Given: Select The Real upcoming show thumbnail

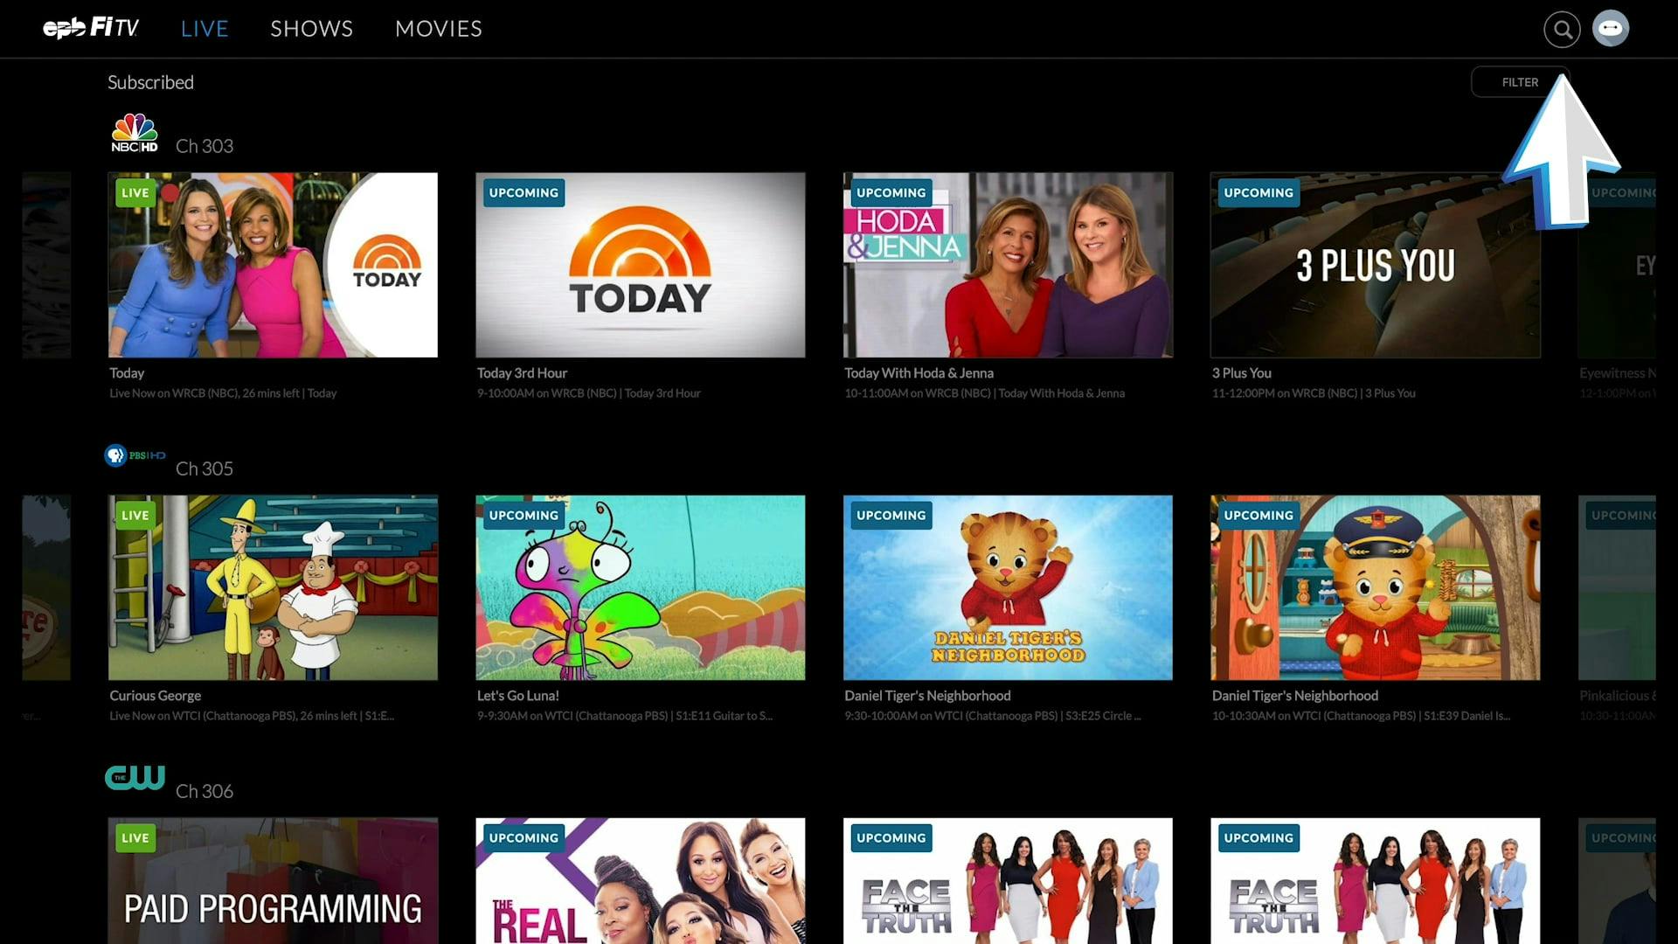Looking at the screenshot, I should [640, 881].
